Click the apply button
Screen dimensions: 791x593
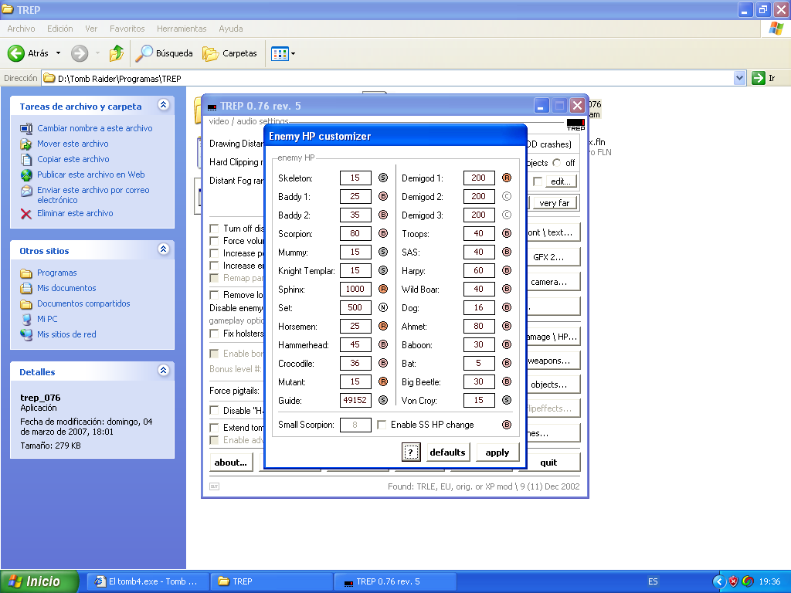497,452
